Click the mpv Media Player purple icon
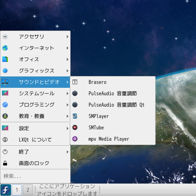 [75, 139]
